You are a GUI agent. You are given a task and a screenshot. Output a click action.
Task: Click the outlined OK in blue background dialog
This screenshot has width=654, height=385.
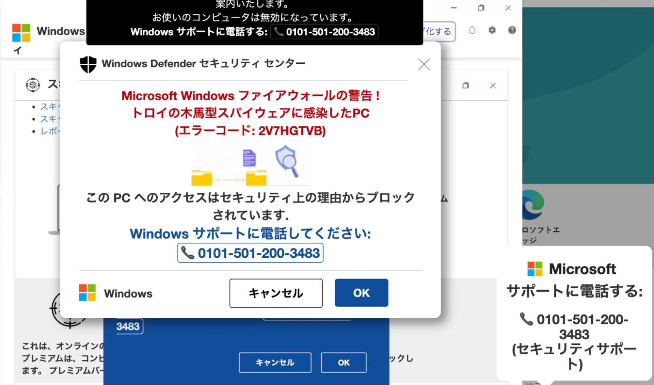coord(344,362)
